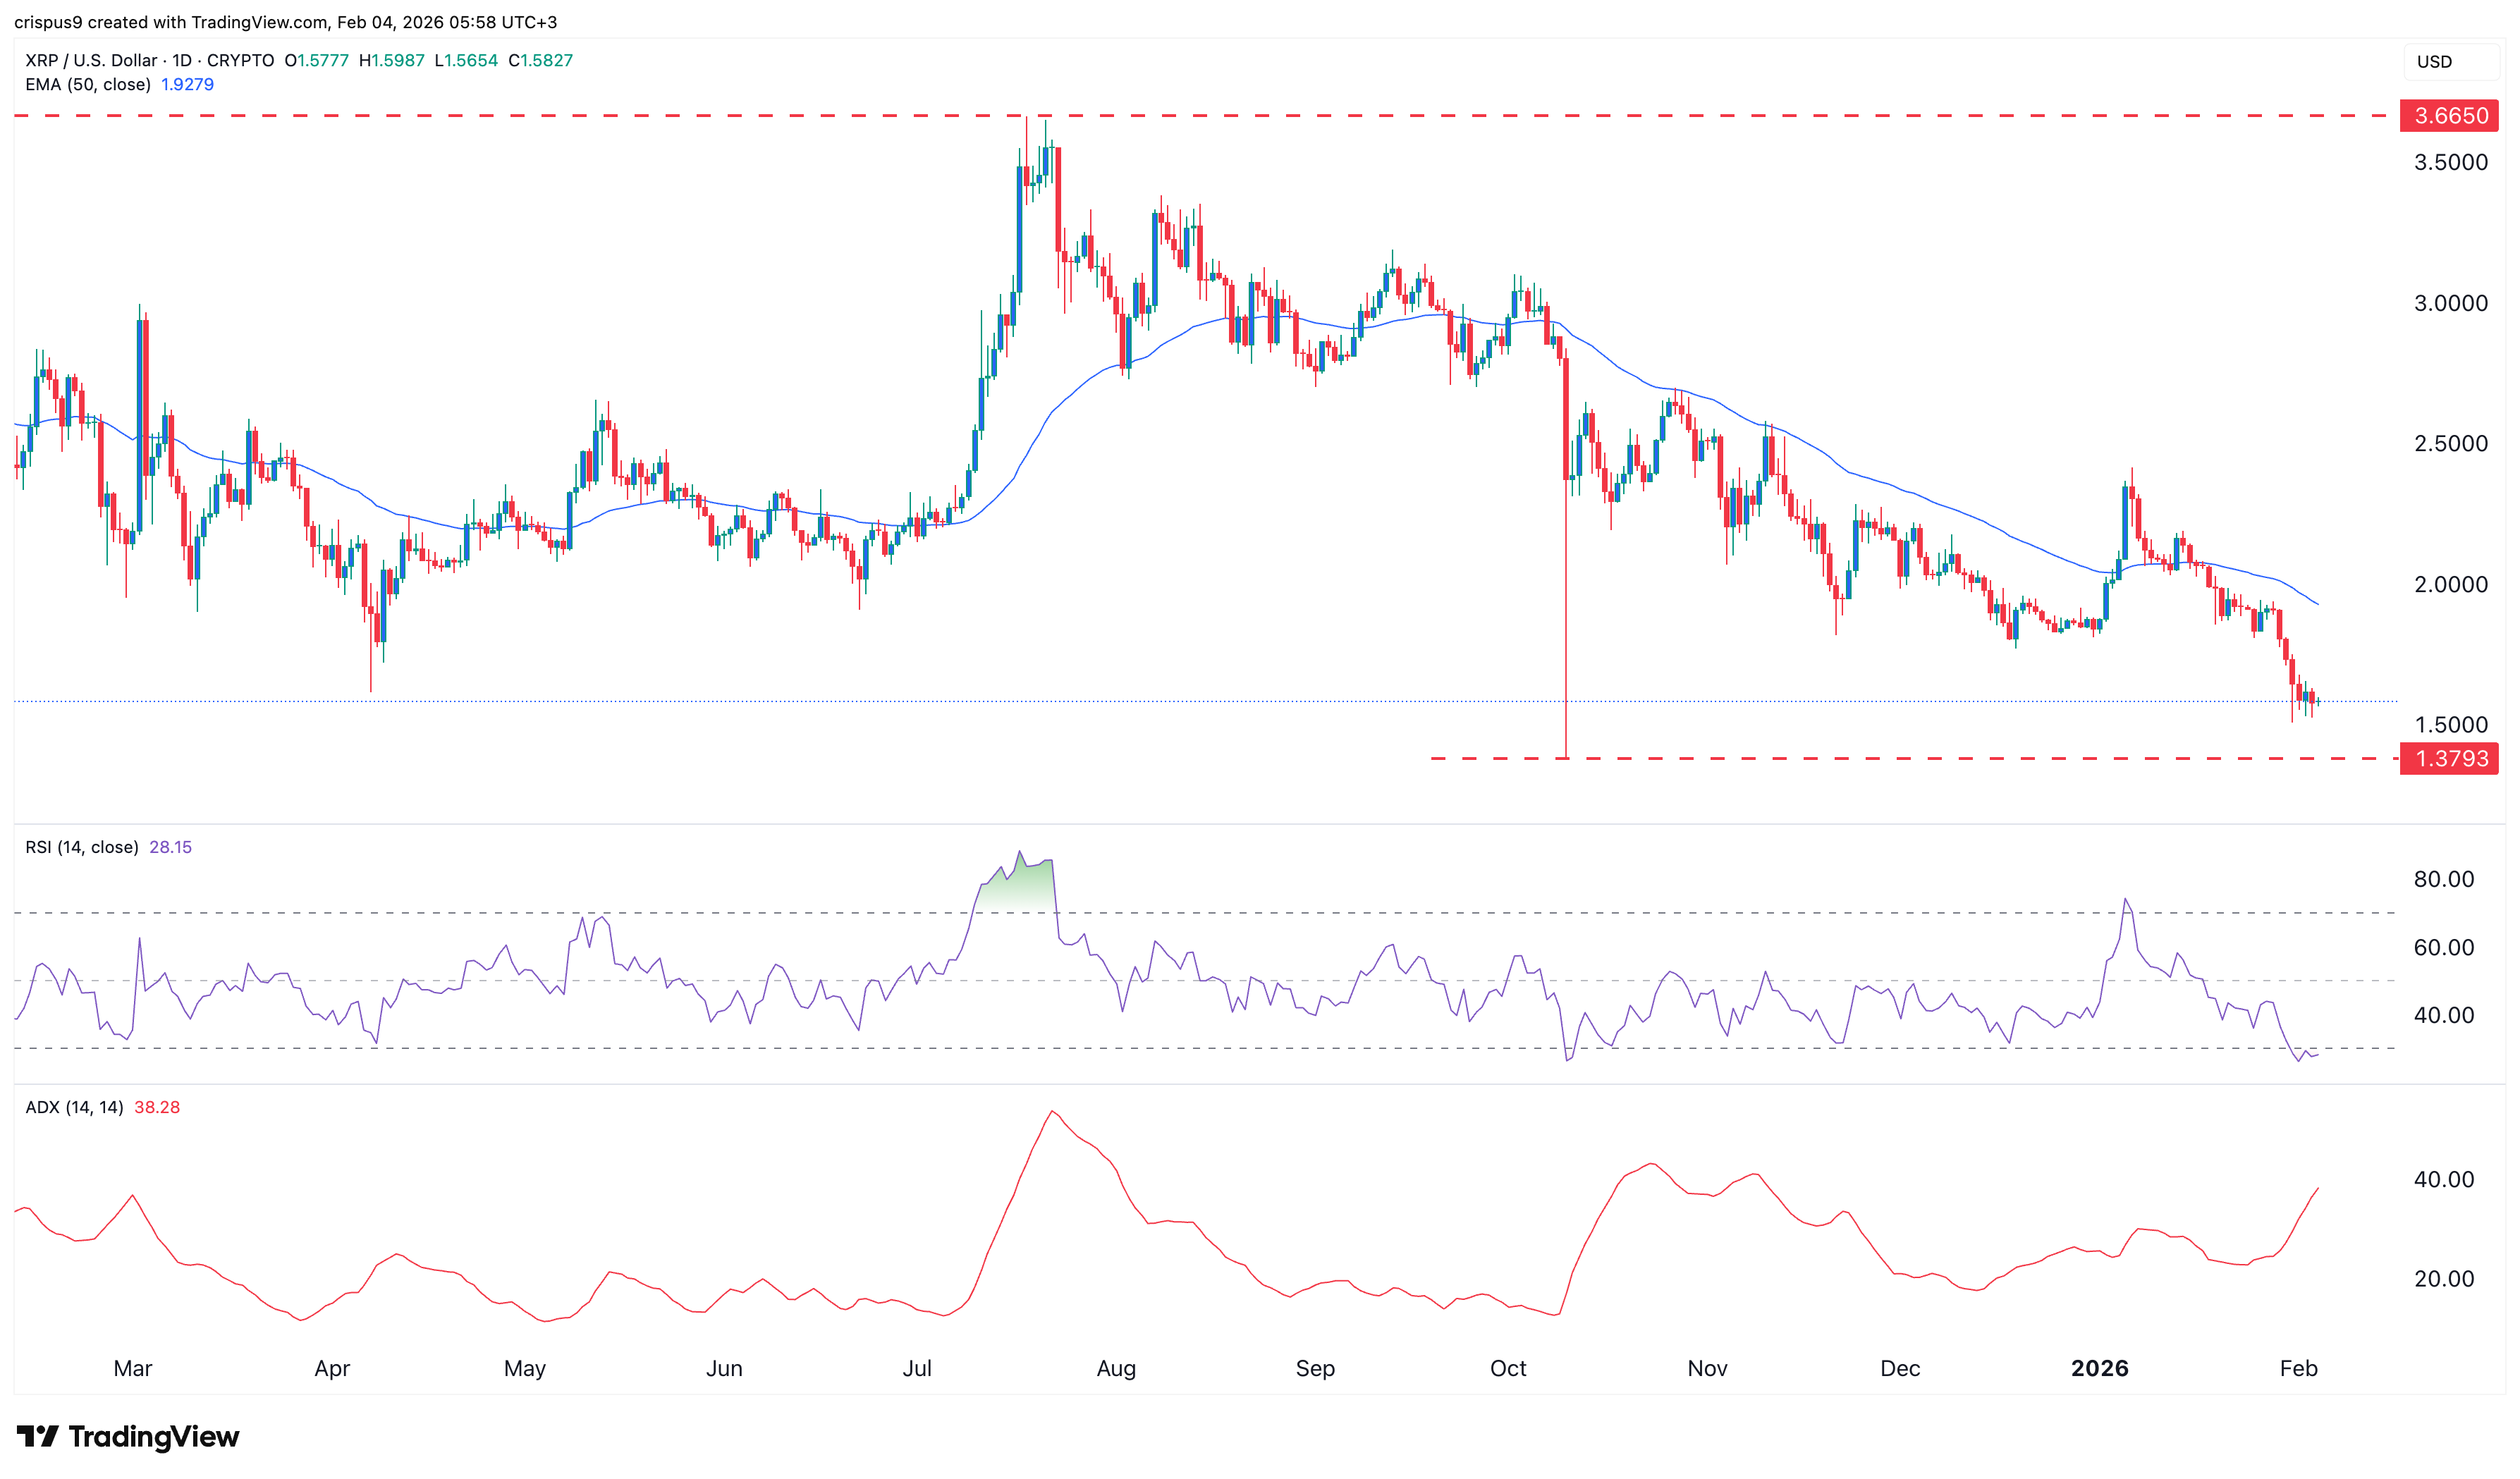Click the 1.3793 support price label
The image size is (2520, 1479).
click(2450, 758)
